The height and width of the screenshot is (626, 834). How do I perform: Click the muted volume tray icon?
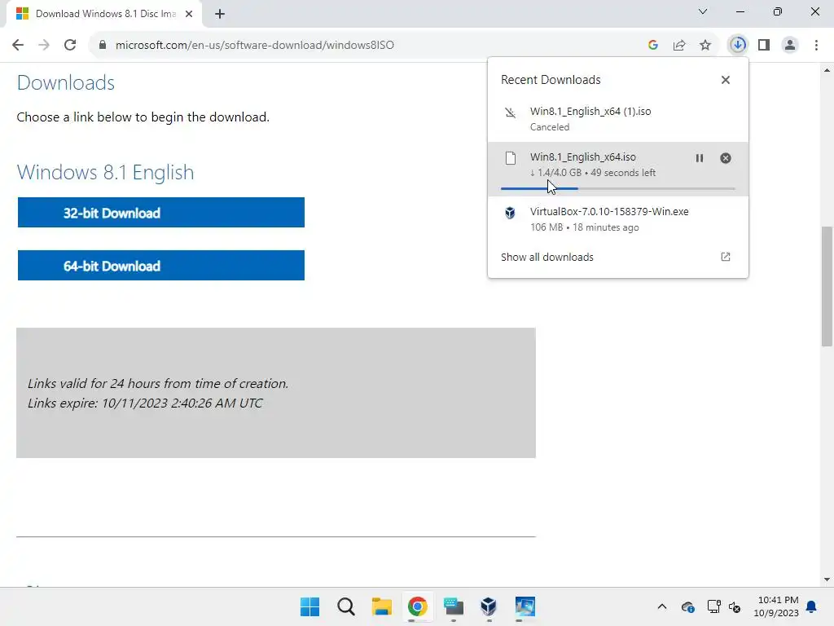pos(735,606)
